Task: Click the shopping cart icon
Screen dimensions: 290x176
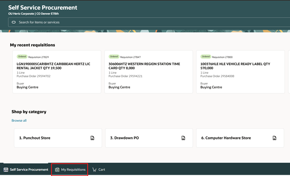Action: pyautogui.click(x=94, y=170)
